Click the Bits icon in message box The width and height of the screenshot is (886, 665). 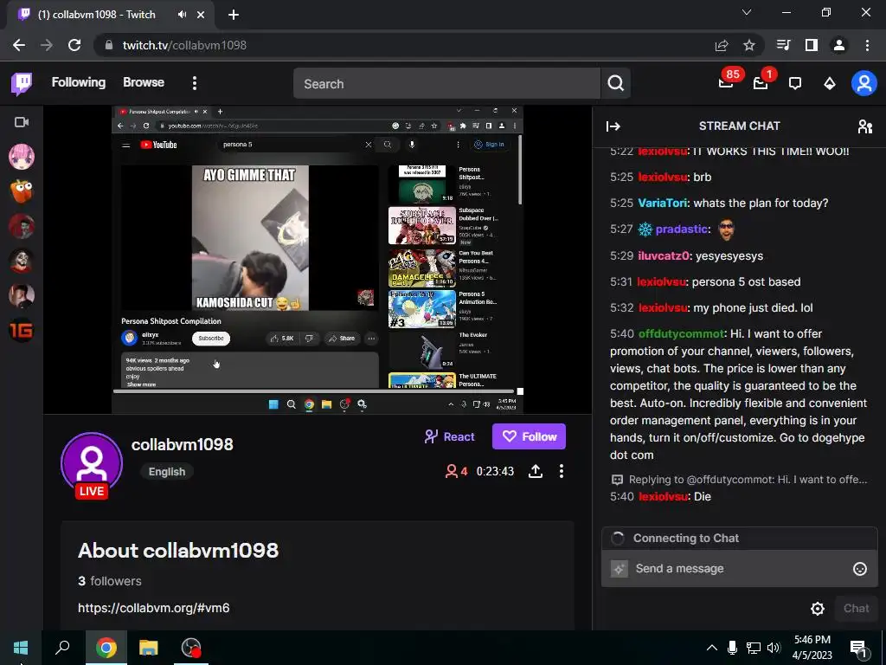click(620, 569)
